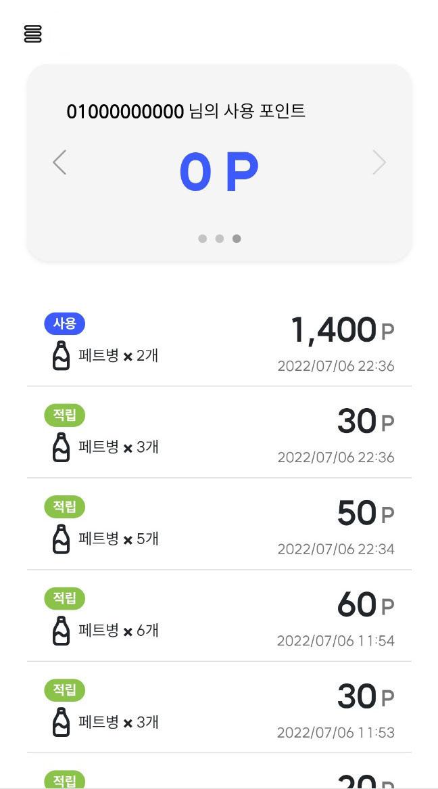Screen dimensions: 438x789
Task: Open the 50 P entry dated 22:34
Action: (x=219, y=524)
